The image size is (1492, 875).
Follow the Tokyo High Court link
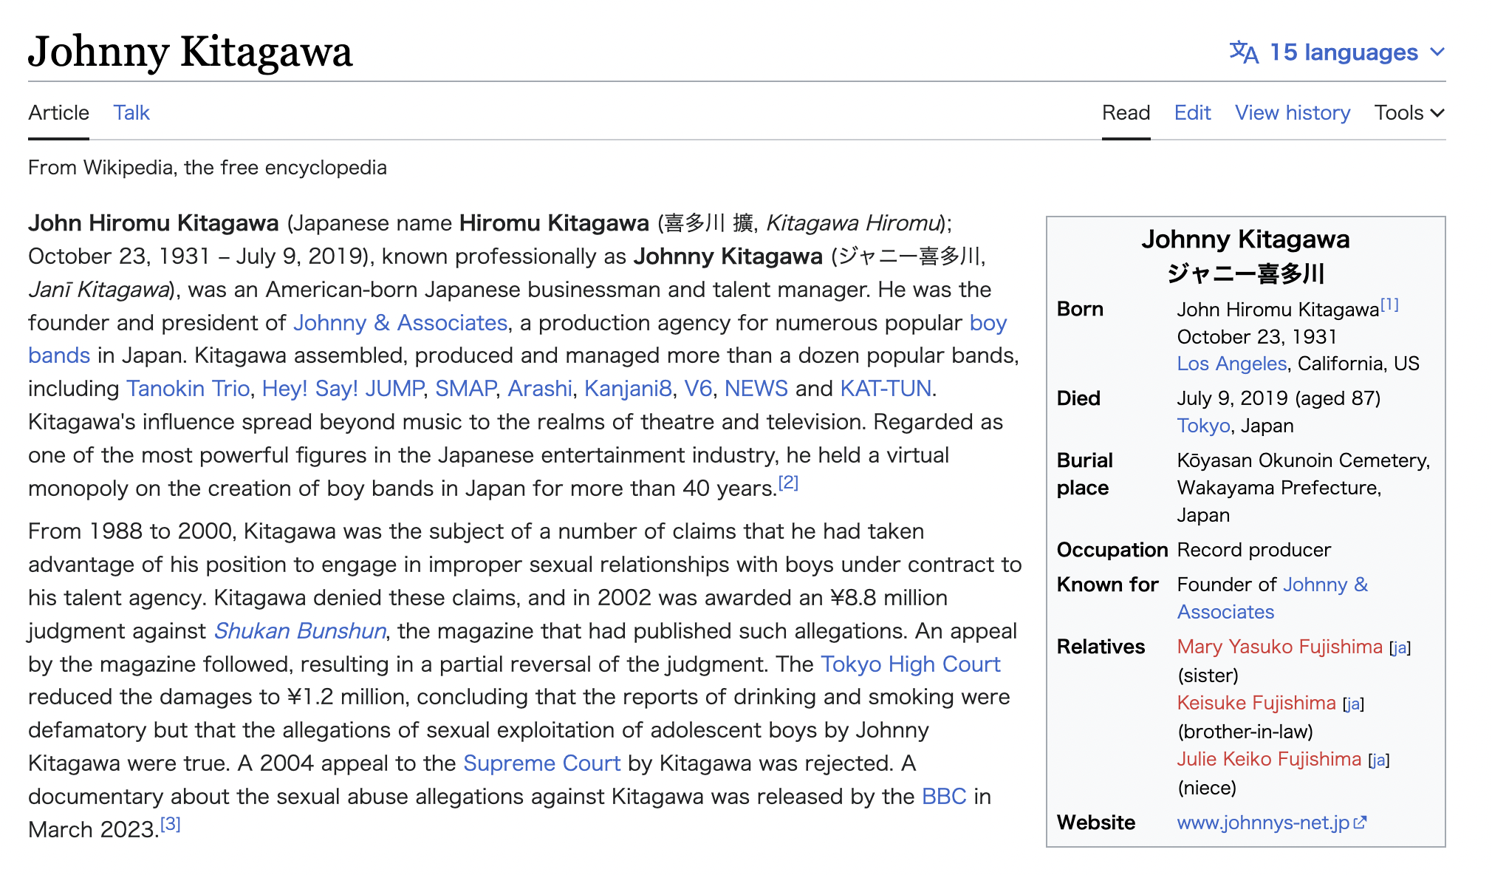click(911, 664)
